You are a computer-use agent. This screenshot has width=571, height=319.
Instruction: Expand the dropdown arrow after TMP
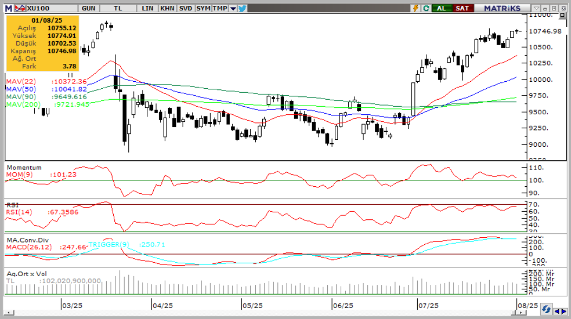coord(233,8)
